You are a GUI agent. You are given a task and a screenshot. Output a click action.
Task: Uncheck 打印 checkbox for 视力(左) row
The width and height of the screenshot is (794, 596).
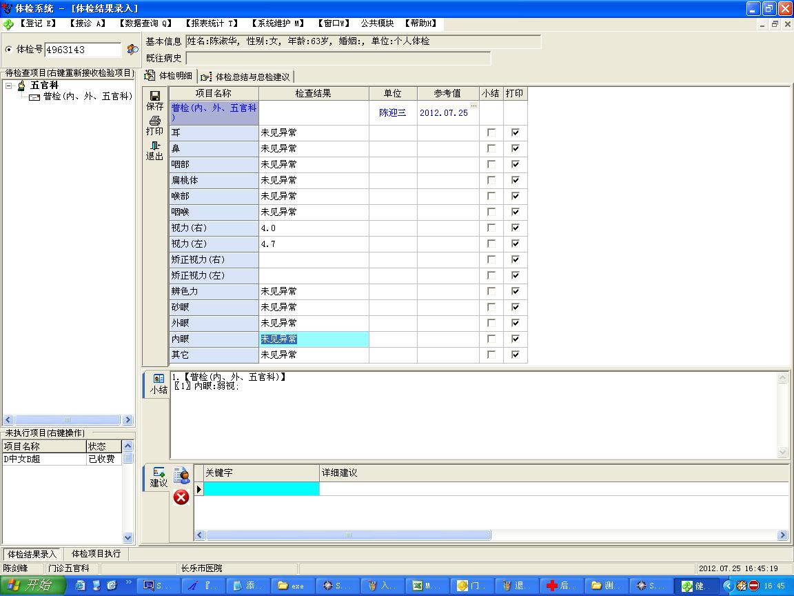click(x=516, y=244)
